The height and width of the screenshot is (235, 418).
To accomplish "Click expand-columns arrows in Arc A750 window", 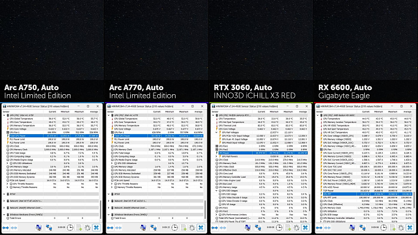I will pos(5,228).
